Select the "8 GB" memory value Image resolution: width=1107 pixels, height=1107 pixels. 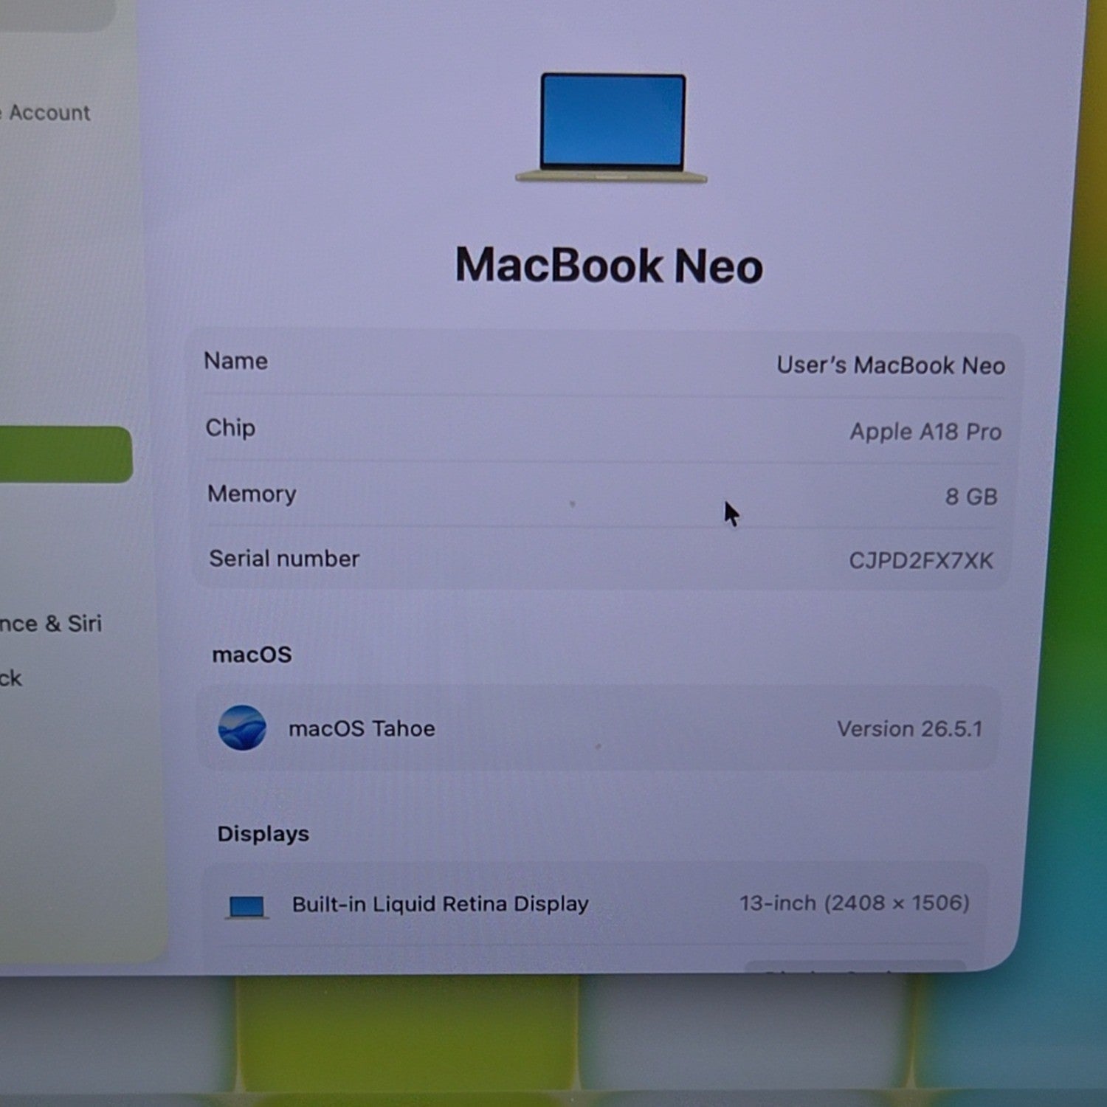pyautogui.click(x=971, y=497)
